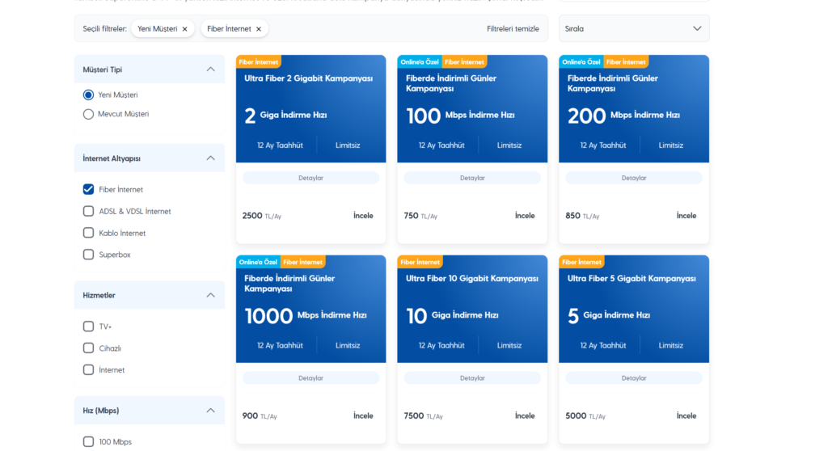Image resolution: width=828 pixels, height=451 pixels.
Task: Enable ADSL & VDSL İnternet checkbox
Action: point(89,211)
